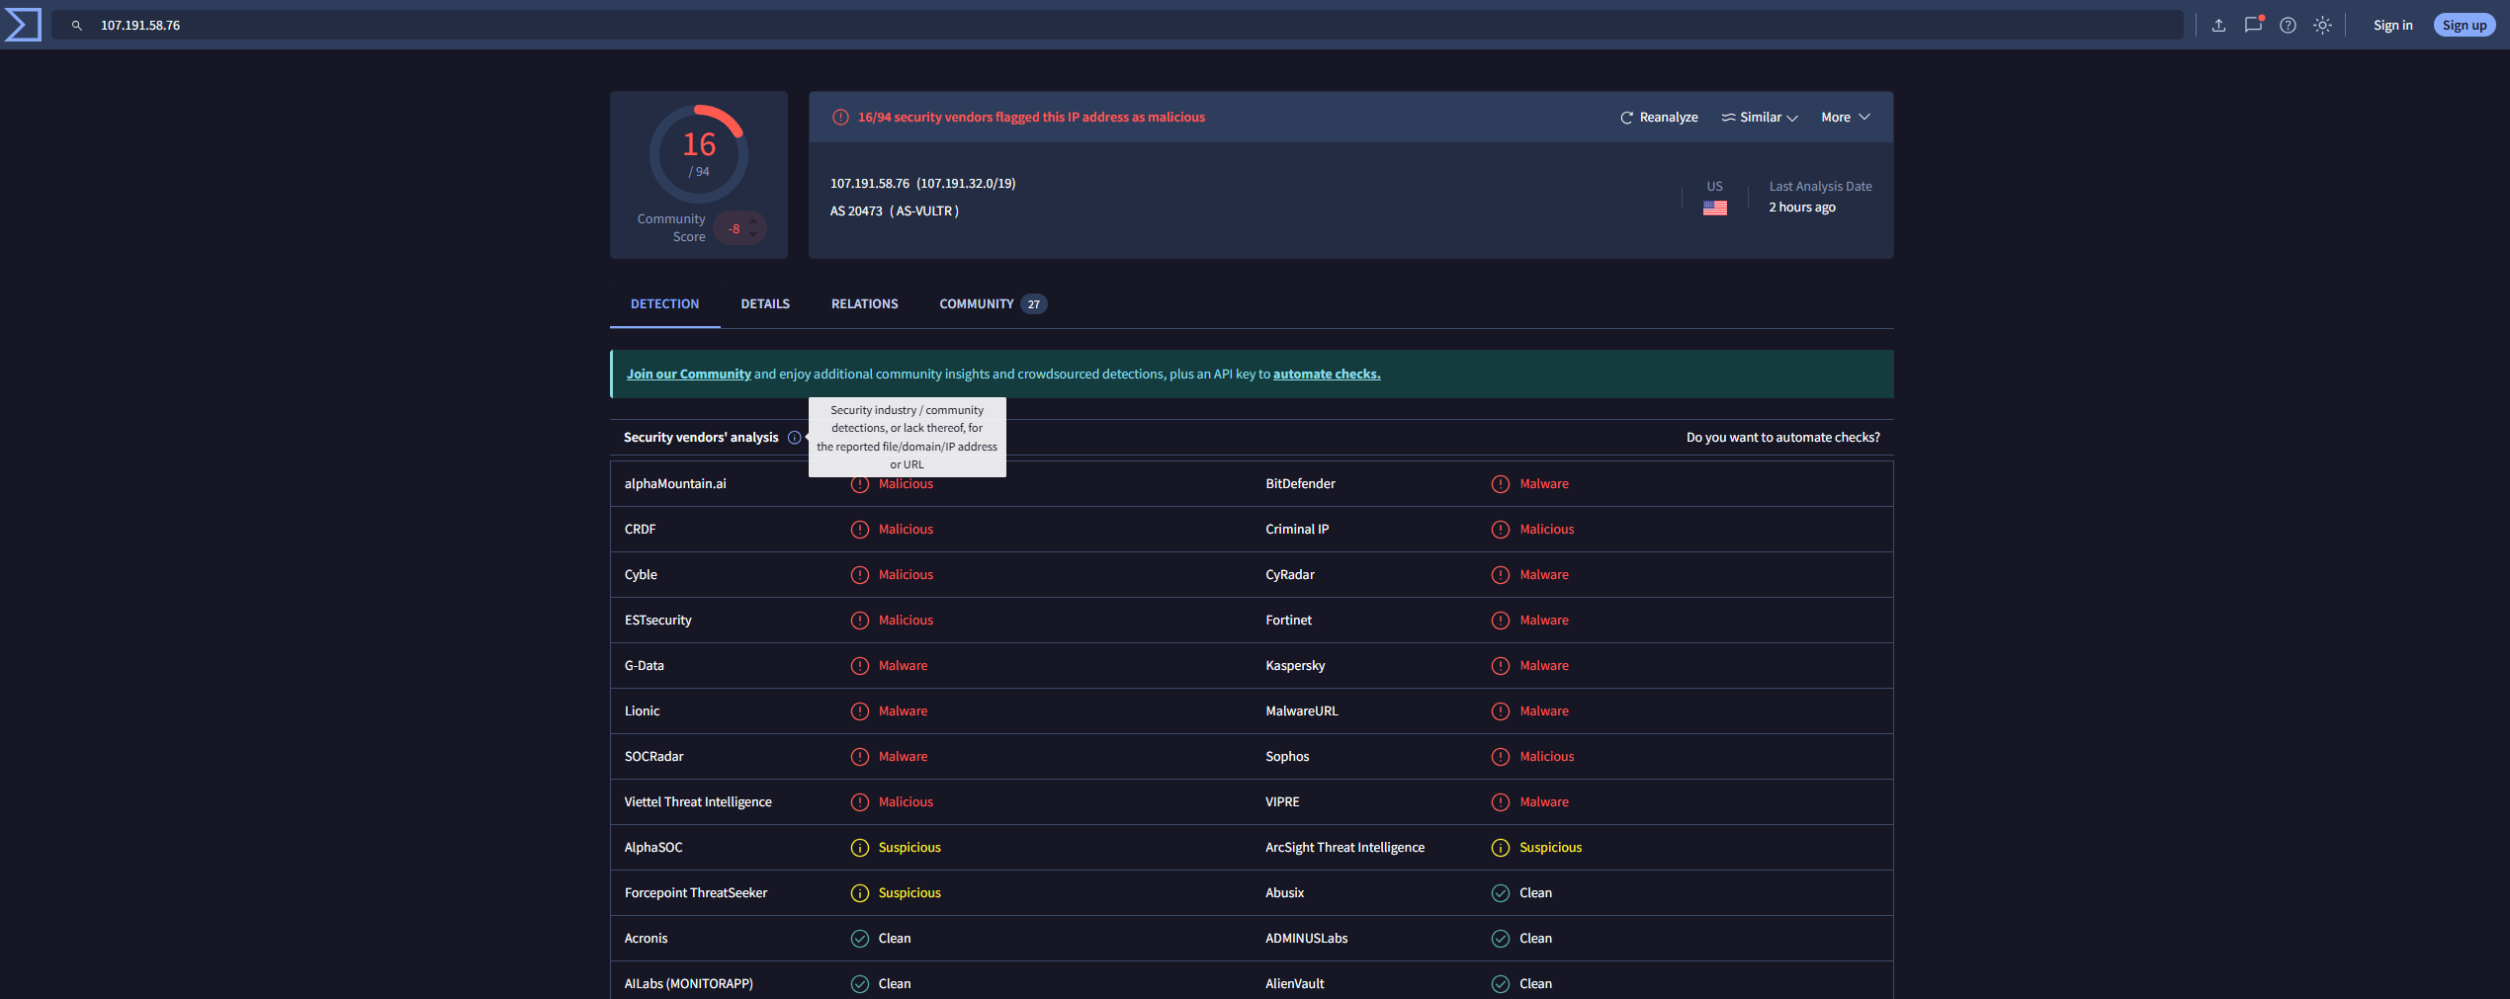The width and height of the screenshot is (2510, 999).
Task: Open the notifications flag icon
Action: 2253,25
